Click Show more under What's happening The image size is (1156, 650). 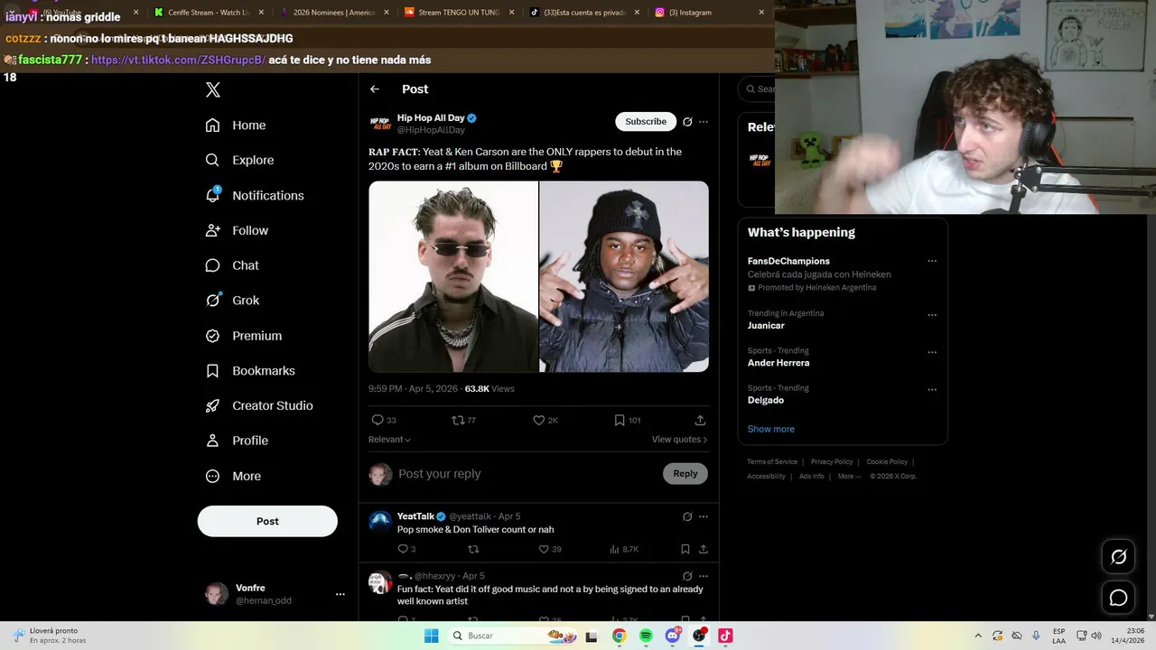771,429
